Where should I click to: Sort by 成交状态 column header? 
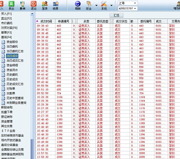click(121, 21)
